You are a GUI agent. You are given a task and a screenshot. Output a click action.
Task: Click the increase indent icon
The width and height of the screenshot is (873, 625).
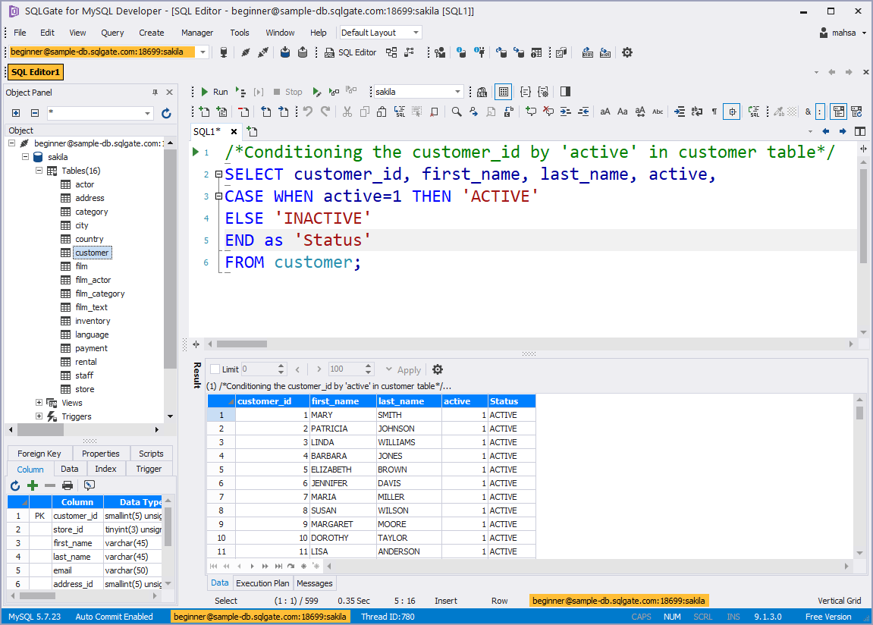coord(566,111)
